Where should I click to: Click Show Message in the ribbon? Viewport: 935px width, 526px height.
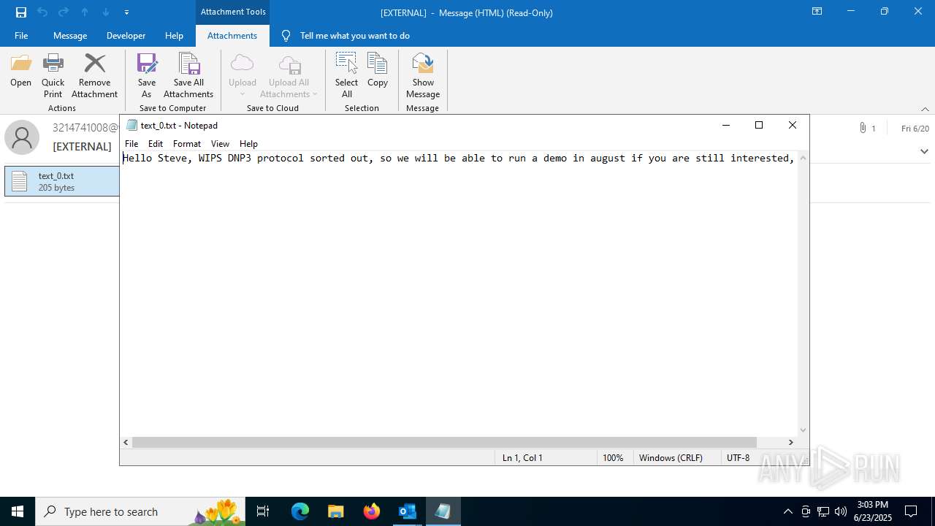point(423,76)
